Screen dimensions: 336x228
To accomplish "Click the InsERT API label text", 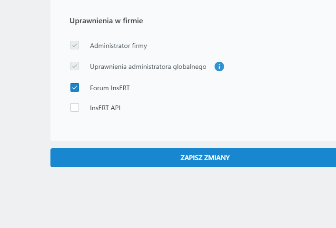I will click(105, 108).
